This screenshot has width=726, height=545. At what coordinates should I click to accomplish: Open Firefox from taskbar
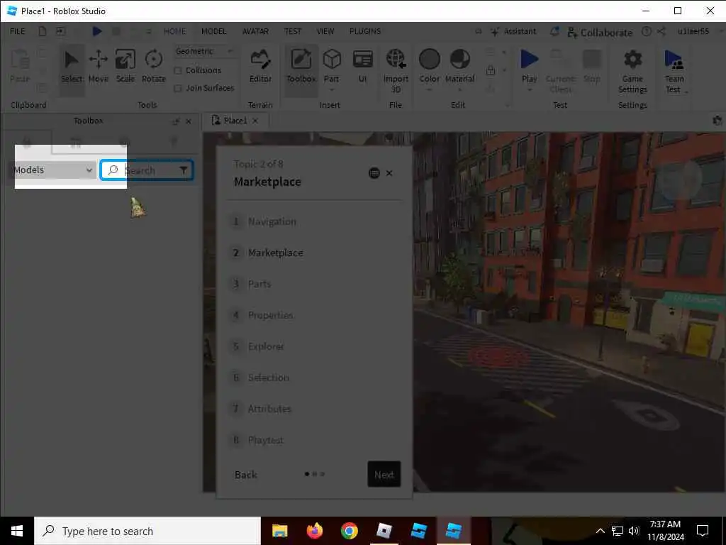click(x=314, y=531)
